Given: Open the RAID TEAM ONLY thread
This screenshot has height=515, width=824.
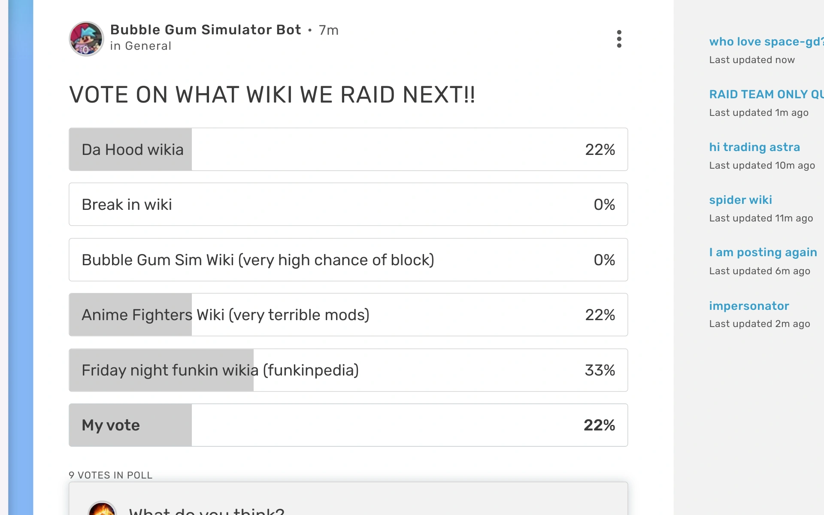Looking at the screenshot, I should coord(766,94).
